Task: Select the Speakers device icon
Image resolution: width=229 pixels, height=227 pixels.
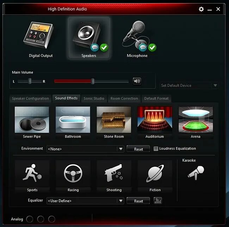Action: click(87, 34)
